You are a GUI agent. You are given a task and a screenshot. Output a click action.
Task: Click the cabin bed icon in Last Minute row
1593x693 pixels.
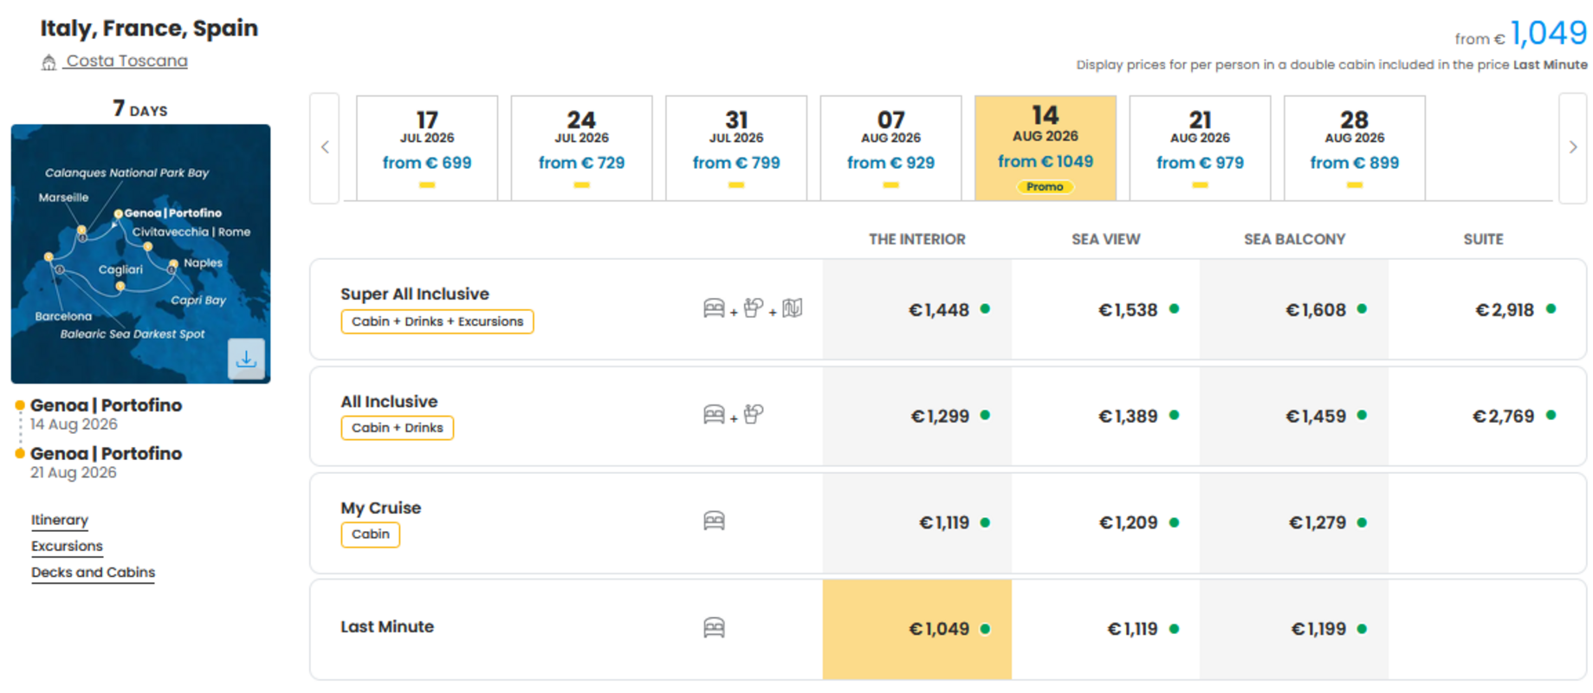tap(714, 627)
